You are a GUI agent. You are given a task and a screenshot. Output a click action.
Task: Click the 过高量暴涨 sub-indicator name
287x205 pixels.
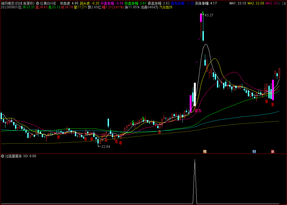tap(14, 156)
